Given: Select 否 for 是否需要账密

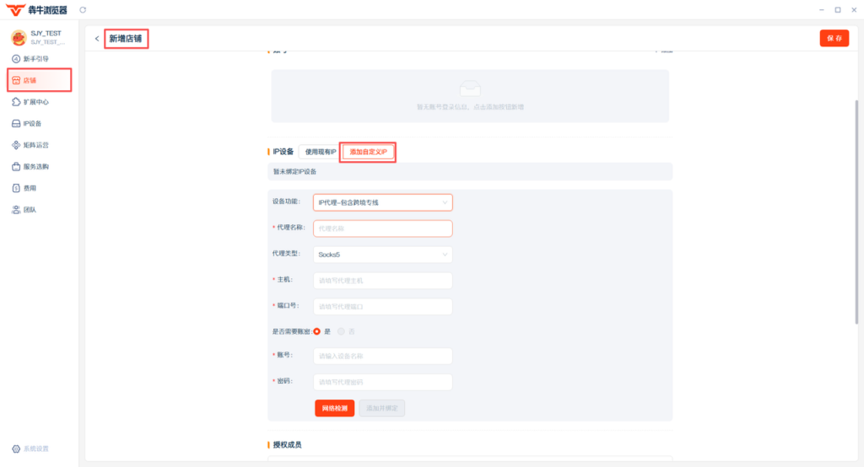Looking at the screenshot, I should (x=342, y=331).
